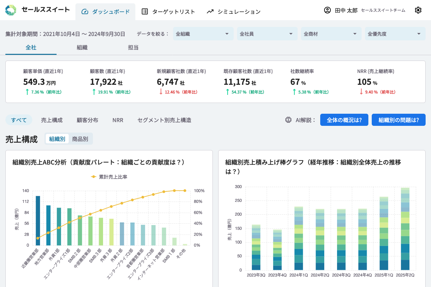This screenshot has height=287, width=431.
Task: Open the 全商材 dropdown menu
Action: pos(331,34)
